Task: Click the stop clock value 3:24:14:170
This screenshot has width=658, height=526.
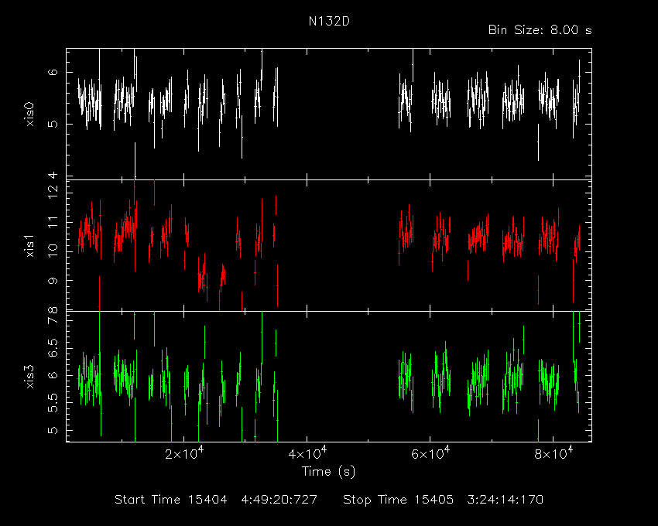Action: [505, 500]
